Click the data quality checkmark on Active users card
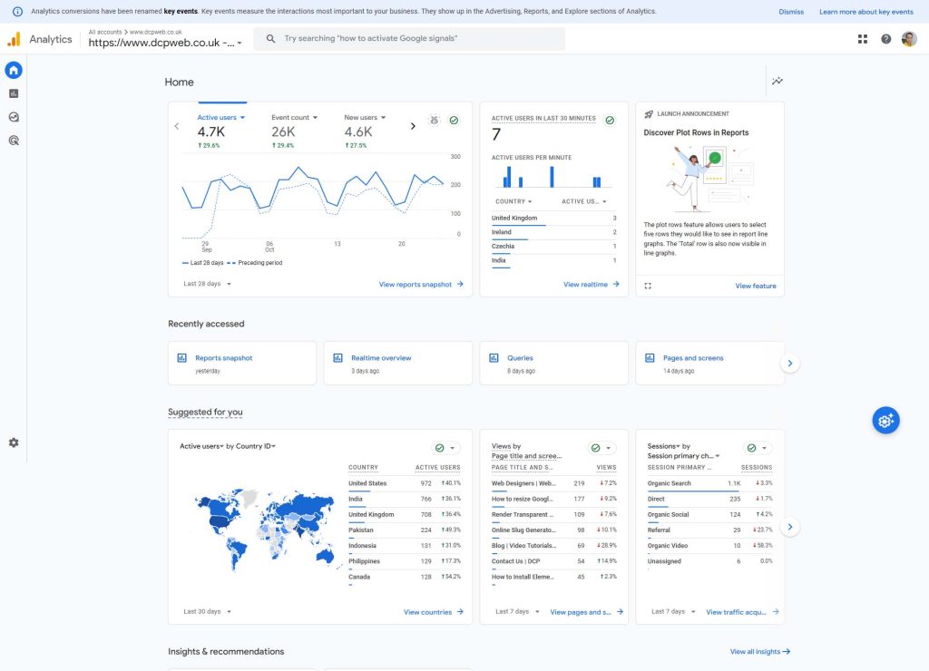 pos(454,120)
